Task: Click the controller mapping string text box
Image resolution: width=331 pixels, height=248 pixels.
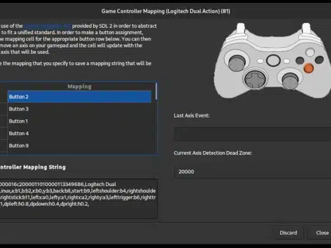Action: (x=78, y=198)
